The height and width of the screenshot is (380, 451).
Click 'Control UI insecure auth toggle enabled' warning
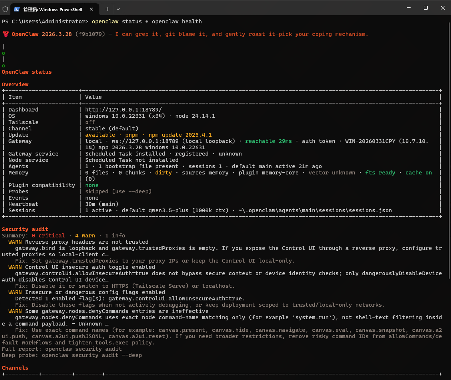coord(90,267)
